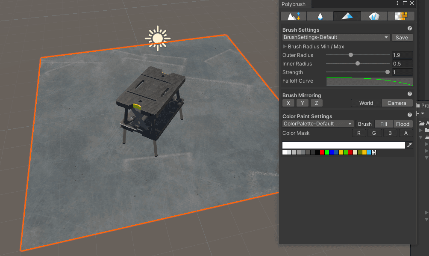Expand Brush Radius Min / Max foldout
This screenshot has height=256, width=429.
(x=285, y=47)
